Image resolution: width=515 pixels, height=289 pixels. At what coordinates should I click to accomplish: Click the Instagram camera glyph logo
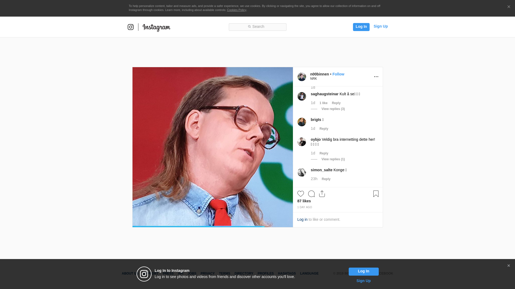point(131,27)
